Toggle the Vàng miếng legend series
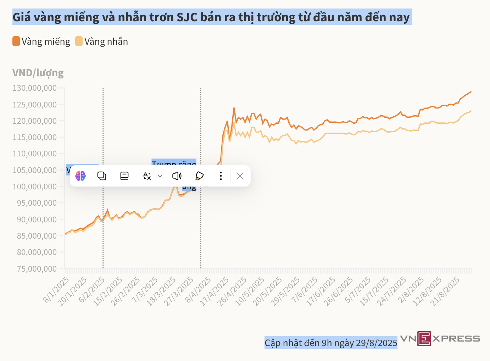This screenshot has width=490, height=361. (x=46, y=41)
